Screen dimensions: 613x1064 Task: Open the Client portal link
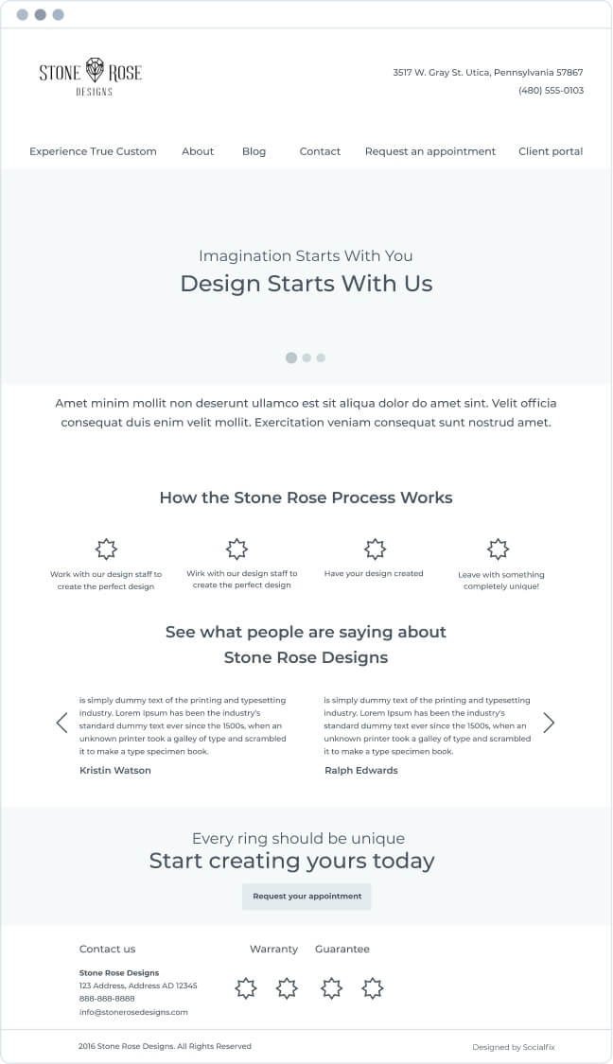pyautogui.click(x=551, y=151)
